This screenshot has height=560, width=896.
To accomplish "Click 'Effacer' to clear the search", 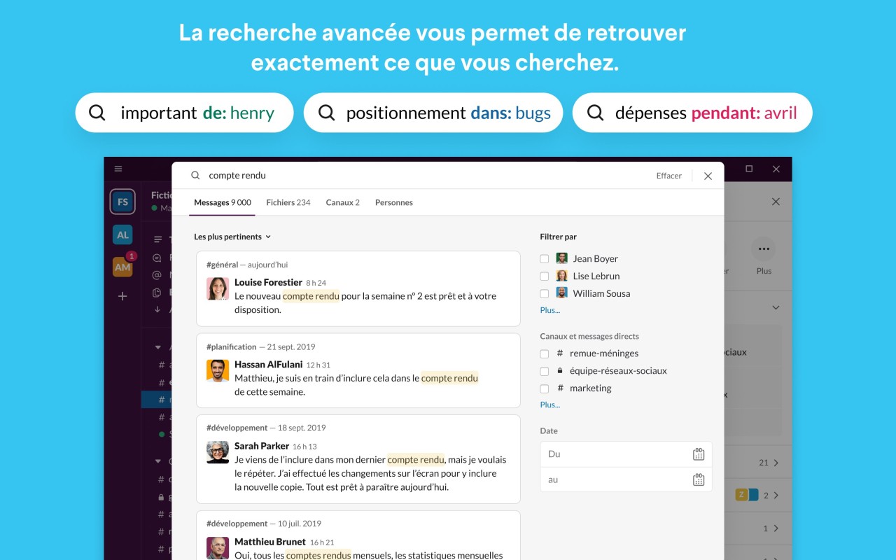I will (x=668, y=176).
